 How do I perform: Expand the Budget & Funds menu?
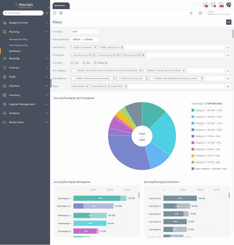pos(25,23)
